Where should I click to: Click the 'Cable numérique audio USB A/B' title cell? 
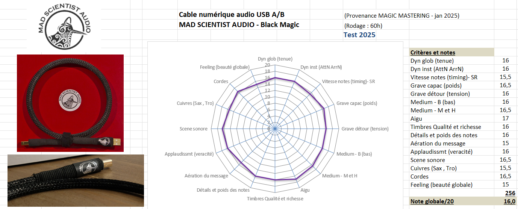coord(232,15)
